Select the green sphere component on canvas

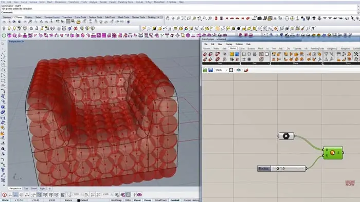point(333,153)
